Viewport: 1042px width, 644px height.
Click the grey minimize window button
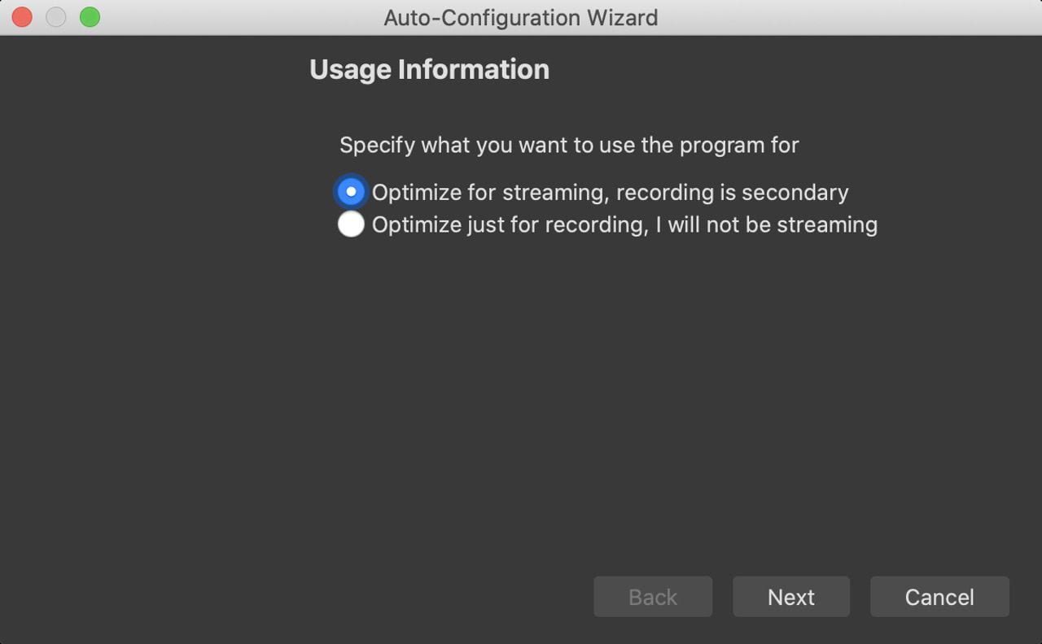[x=56, y=17]
